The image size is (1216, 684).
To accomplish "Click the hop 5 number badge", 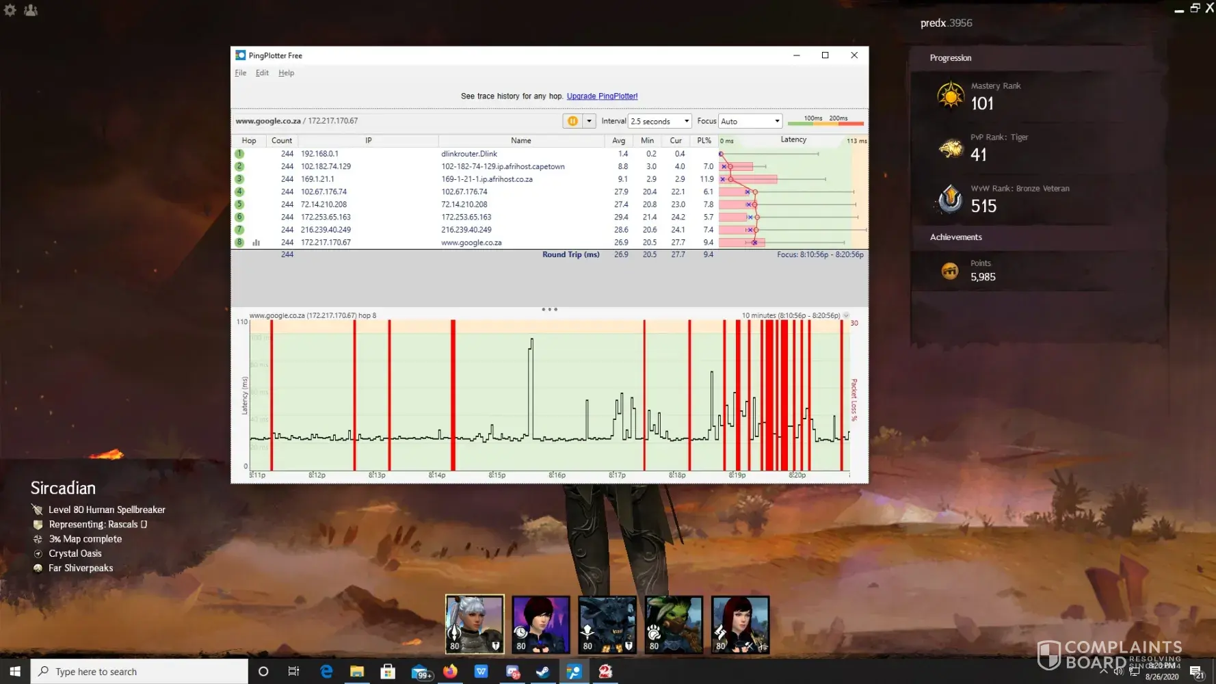I will point(239,205).
